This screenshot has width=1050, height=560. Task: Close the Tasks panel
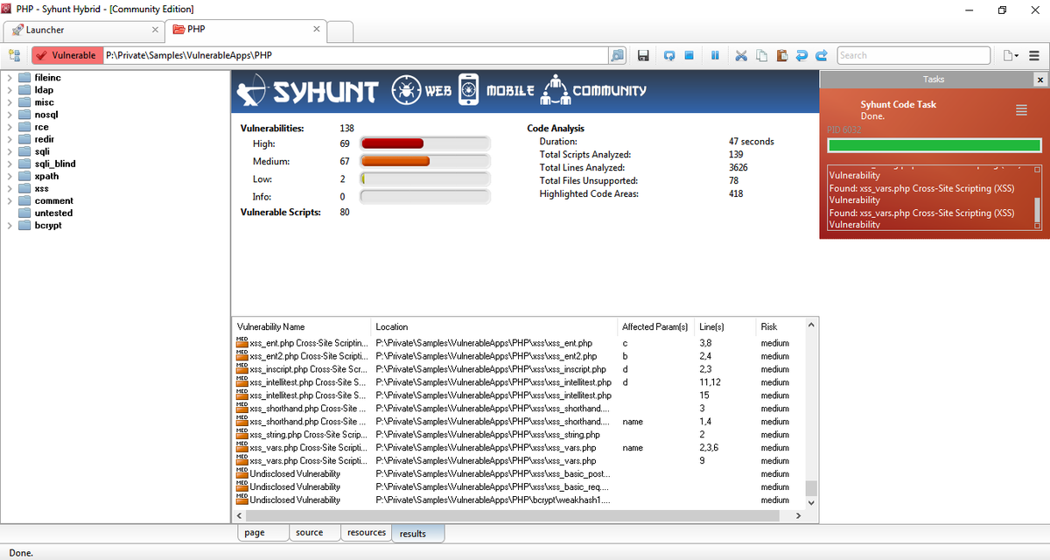pyautogui.click(x=1039, y=80)
